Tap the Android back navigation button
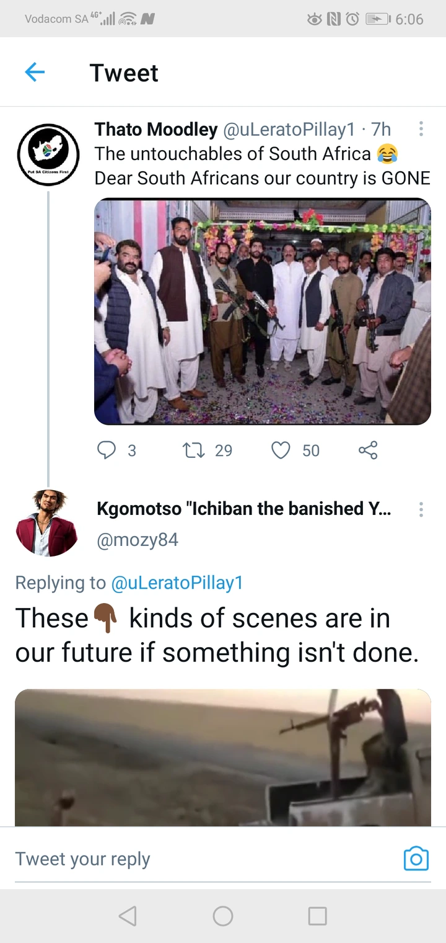This screenshot has width=446, height=943. point(127,916)
